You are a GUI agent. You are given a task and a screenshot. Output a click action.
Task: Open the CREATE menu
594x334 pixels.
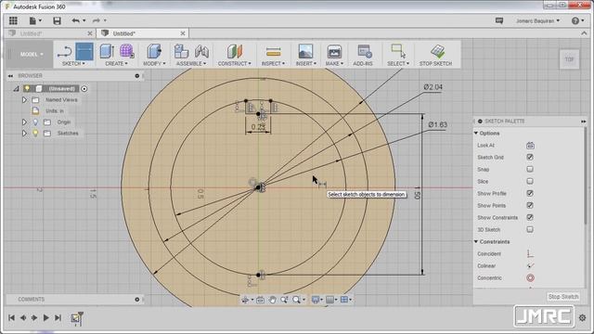pos(116,64)
